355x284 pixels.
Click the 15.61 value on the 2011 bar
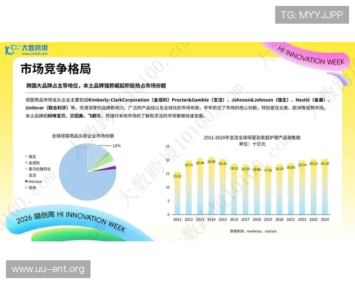tap(177, 176)
